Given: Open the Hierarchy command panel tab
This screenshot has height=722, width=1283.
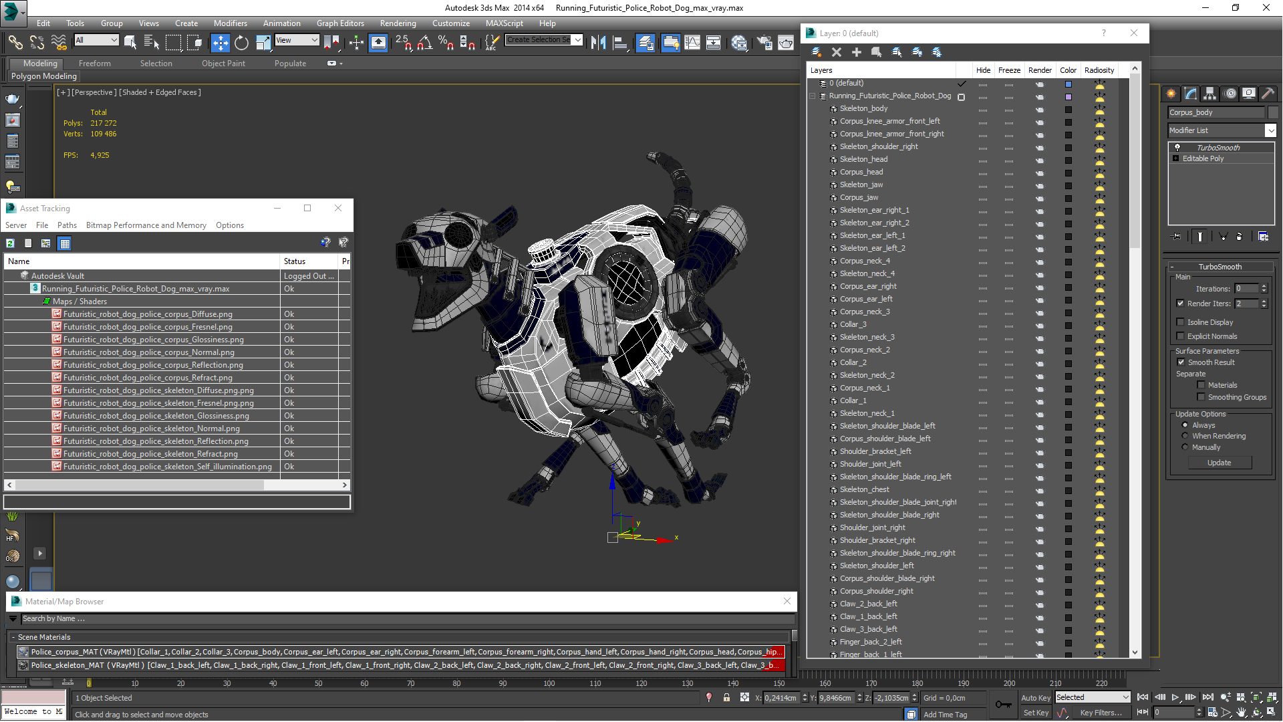Looking at the screenshot, I should coord(1209,94).
